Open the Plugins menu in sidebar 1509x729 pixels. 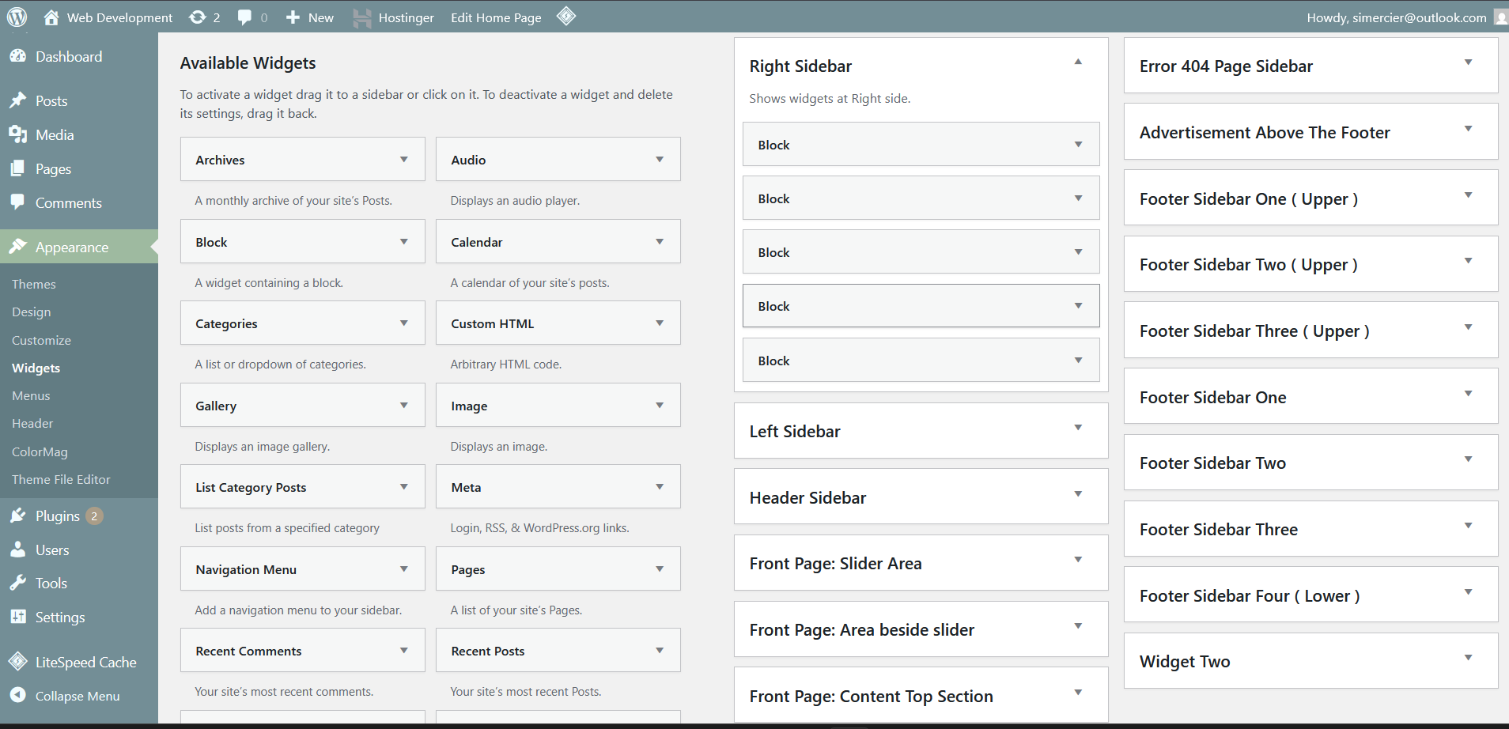click(57, 516)
